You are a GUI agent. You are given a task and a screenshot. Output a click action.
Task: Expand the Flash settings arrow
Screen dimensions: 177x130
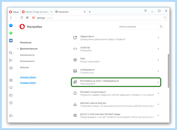pos(158,60)
